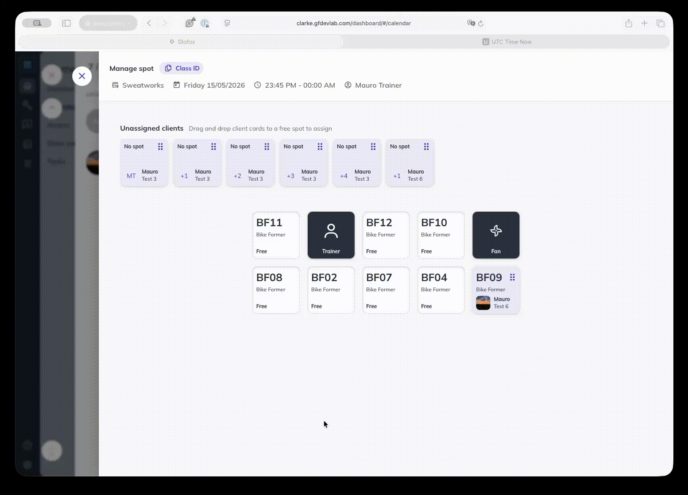This screenshot has height=495, width=688.
Task: Click the MT initials avatar
Action: click(x=131, y=176)
